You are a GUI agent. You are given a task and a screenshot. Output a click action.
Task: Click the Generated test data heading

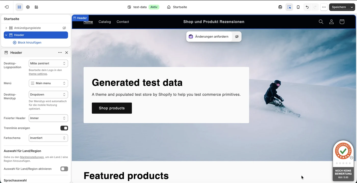click(x=137, y=83)
